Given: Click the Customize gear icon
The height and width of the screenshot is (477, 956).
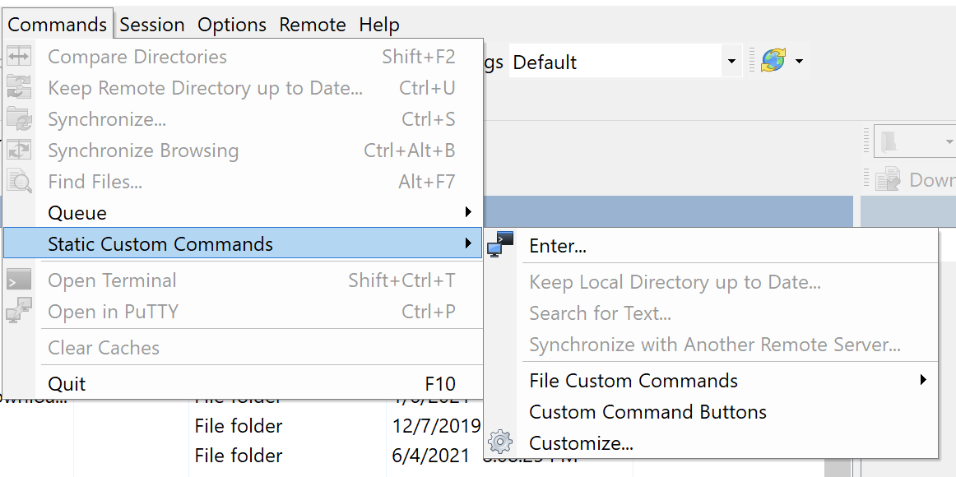Looking at the screenshot, I should pos(500,442).
